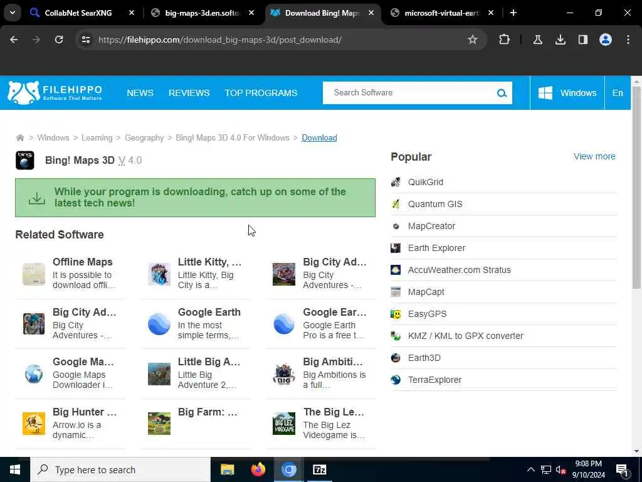
Task: Click the browser address bar URL
Action: 220,40
